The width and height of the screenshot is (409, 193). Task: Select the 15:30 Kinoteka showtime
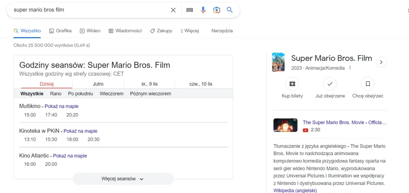click(51, 139)
